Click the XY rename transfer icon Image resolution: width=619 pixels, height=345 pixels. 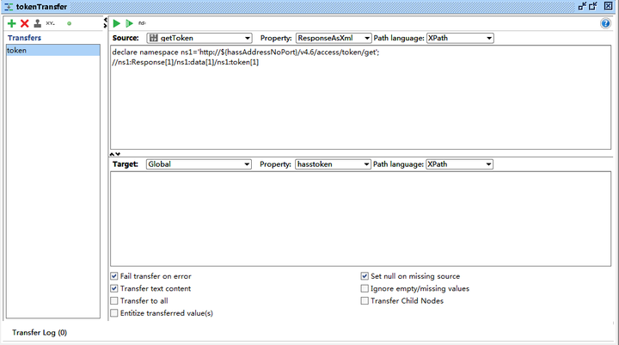pyautogui.click(x=50, y=23)
